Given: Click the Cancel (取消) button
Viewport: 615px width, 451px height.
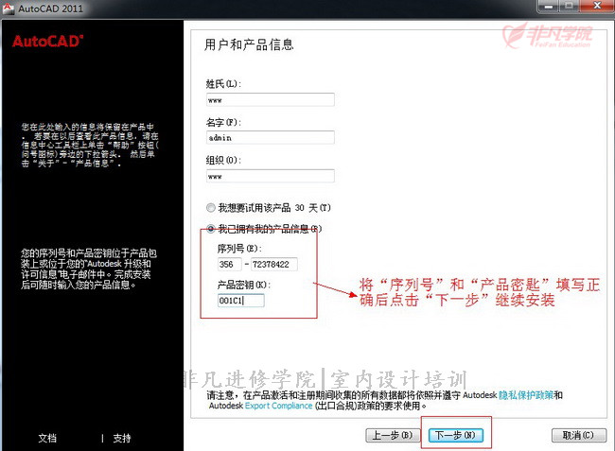Looking at the screenshot, I should [578, 435].
